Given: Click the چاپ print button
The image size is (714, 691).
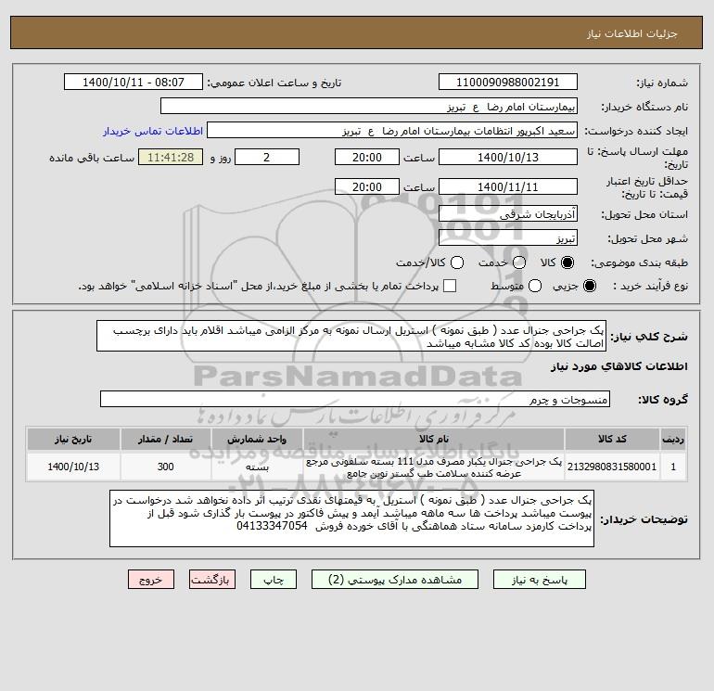Looking at the screenshot, I should click(274, 580).
